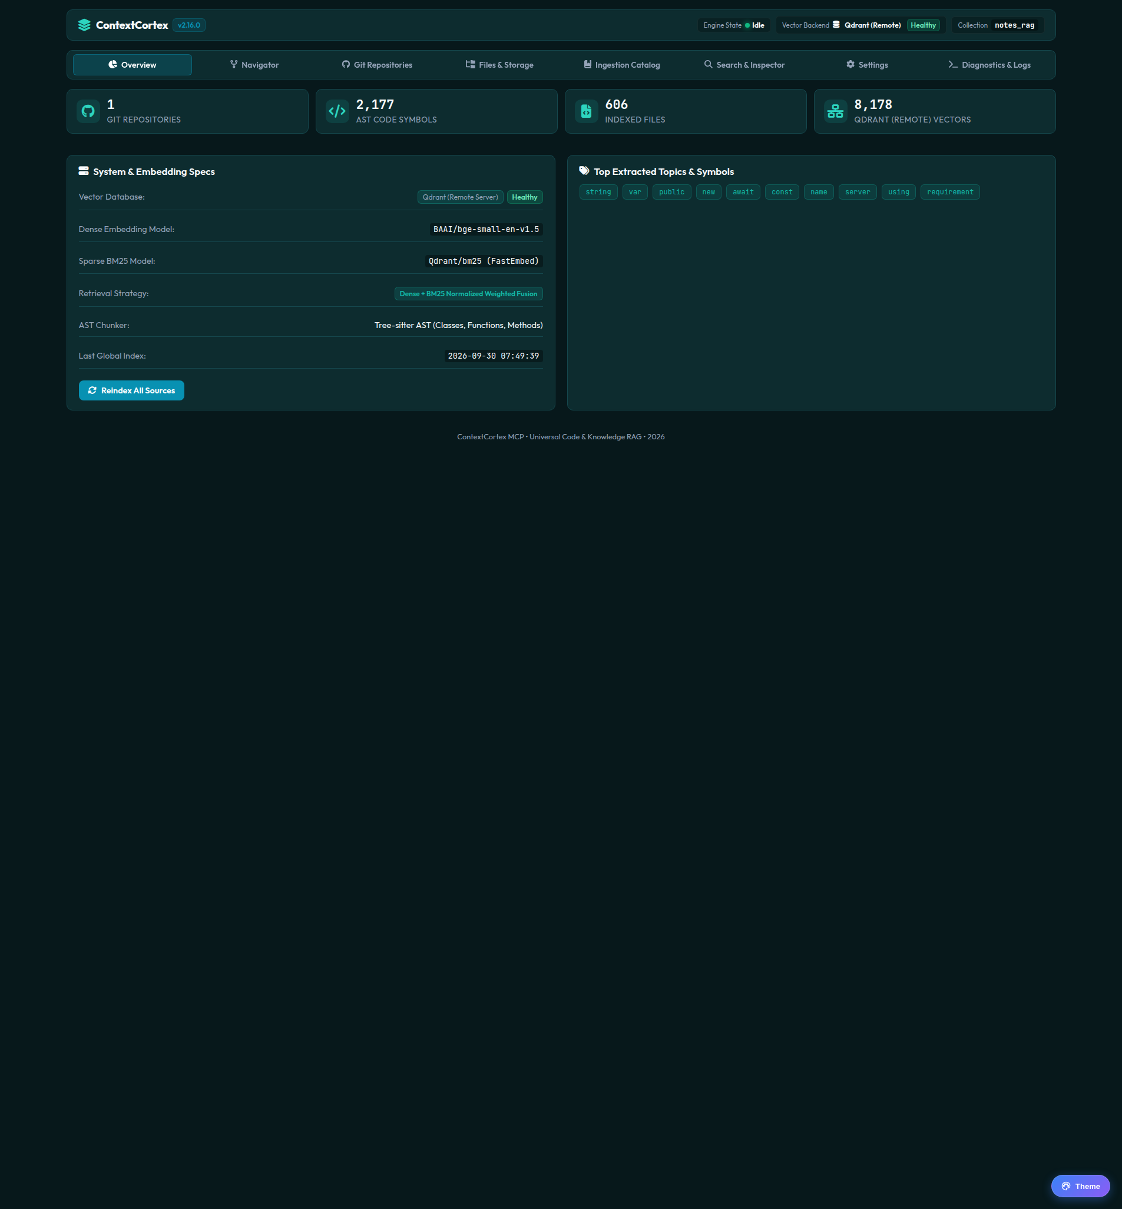
Task: Click the Qdrant (Remote Server) badge
Action: (x=460, y=197)
